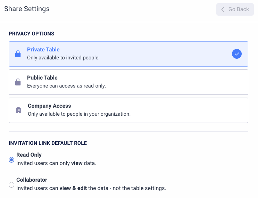Viewport: 258px width, 198px height.
Task: Click 'Invited users can only view data' text
Action: [x=56, y=163]
